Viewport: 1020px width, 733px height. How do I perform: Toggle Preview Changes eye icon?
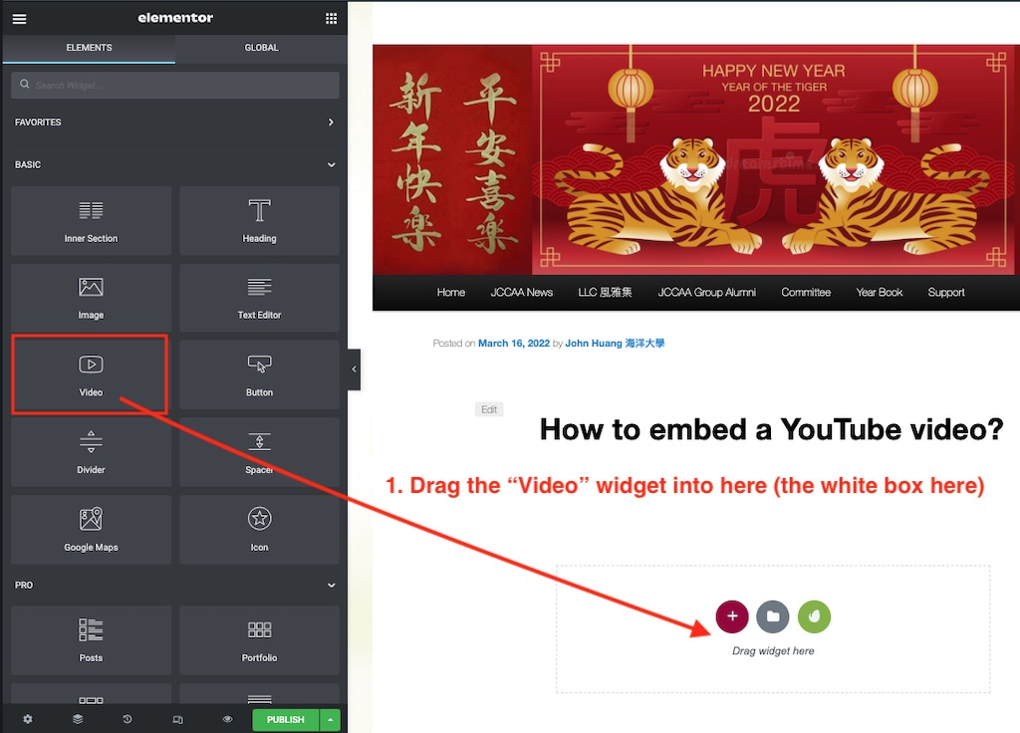coord(228,719)
